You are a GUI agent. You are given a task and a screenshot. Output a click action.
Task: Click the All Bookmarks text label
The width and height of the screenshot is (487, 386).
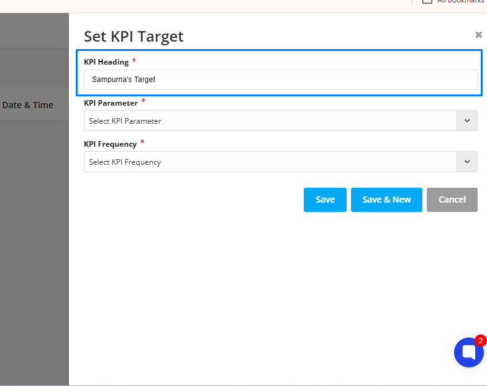(462, 1)
